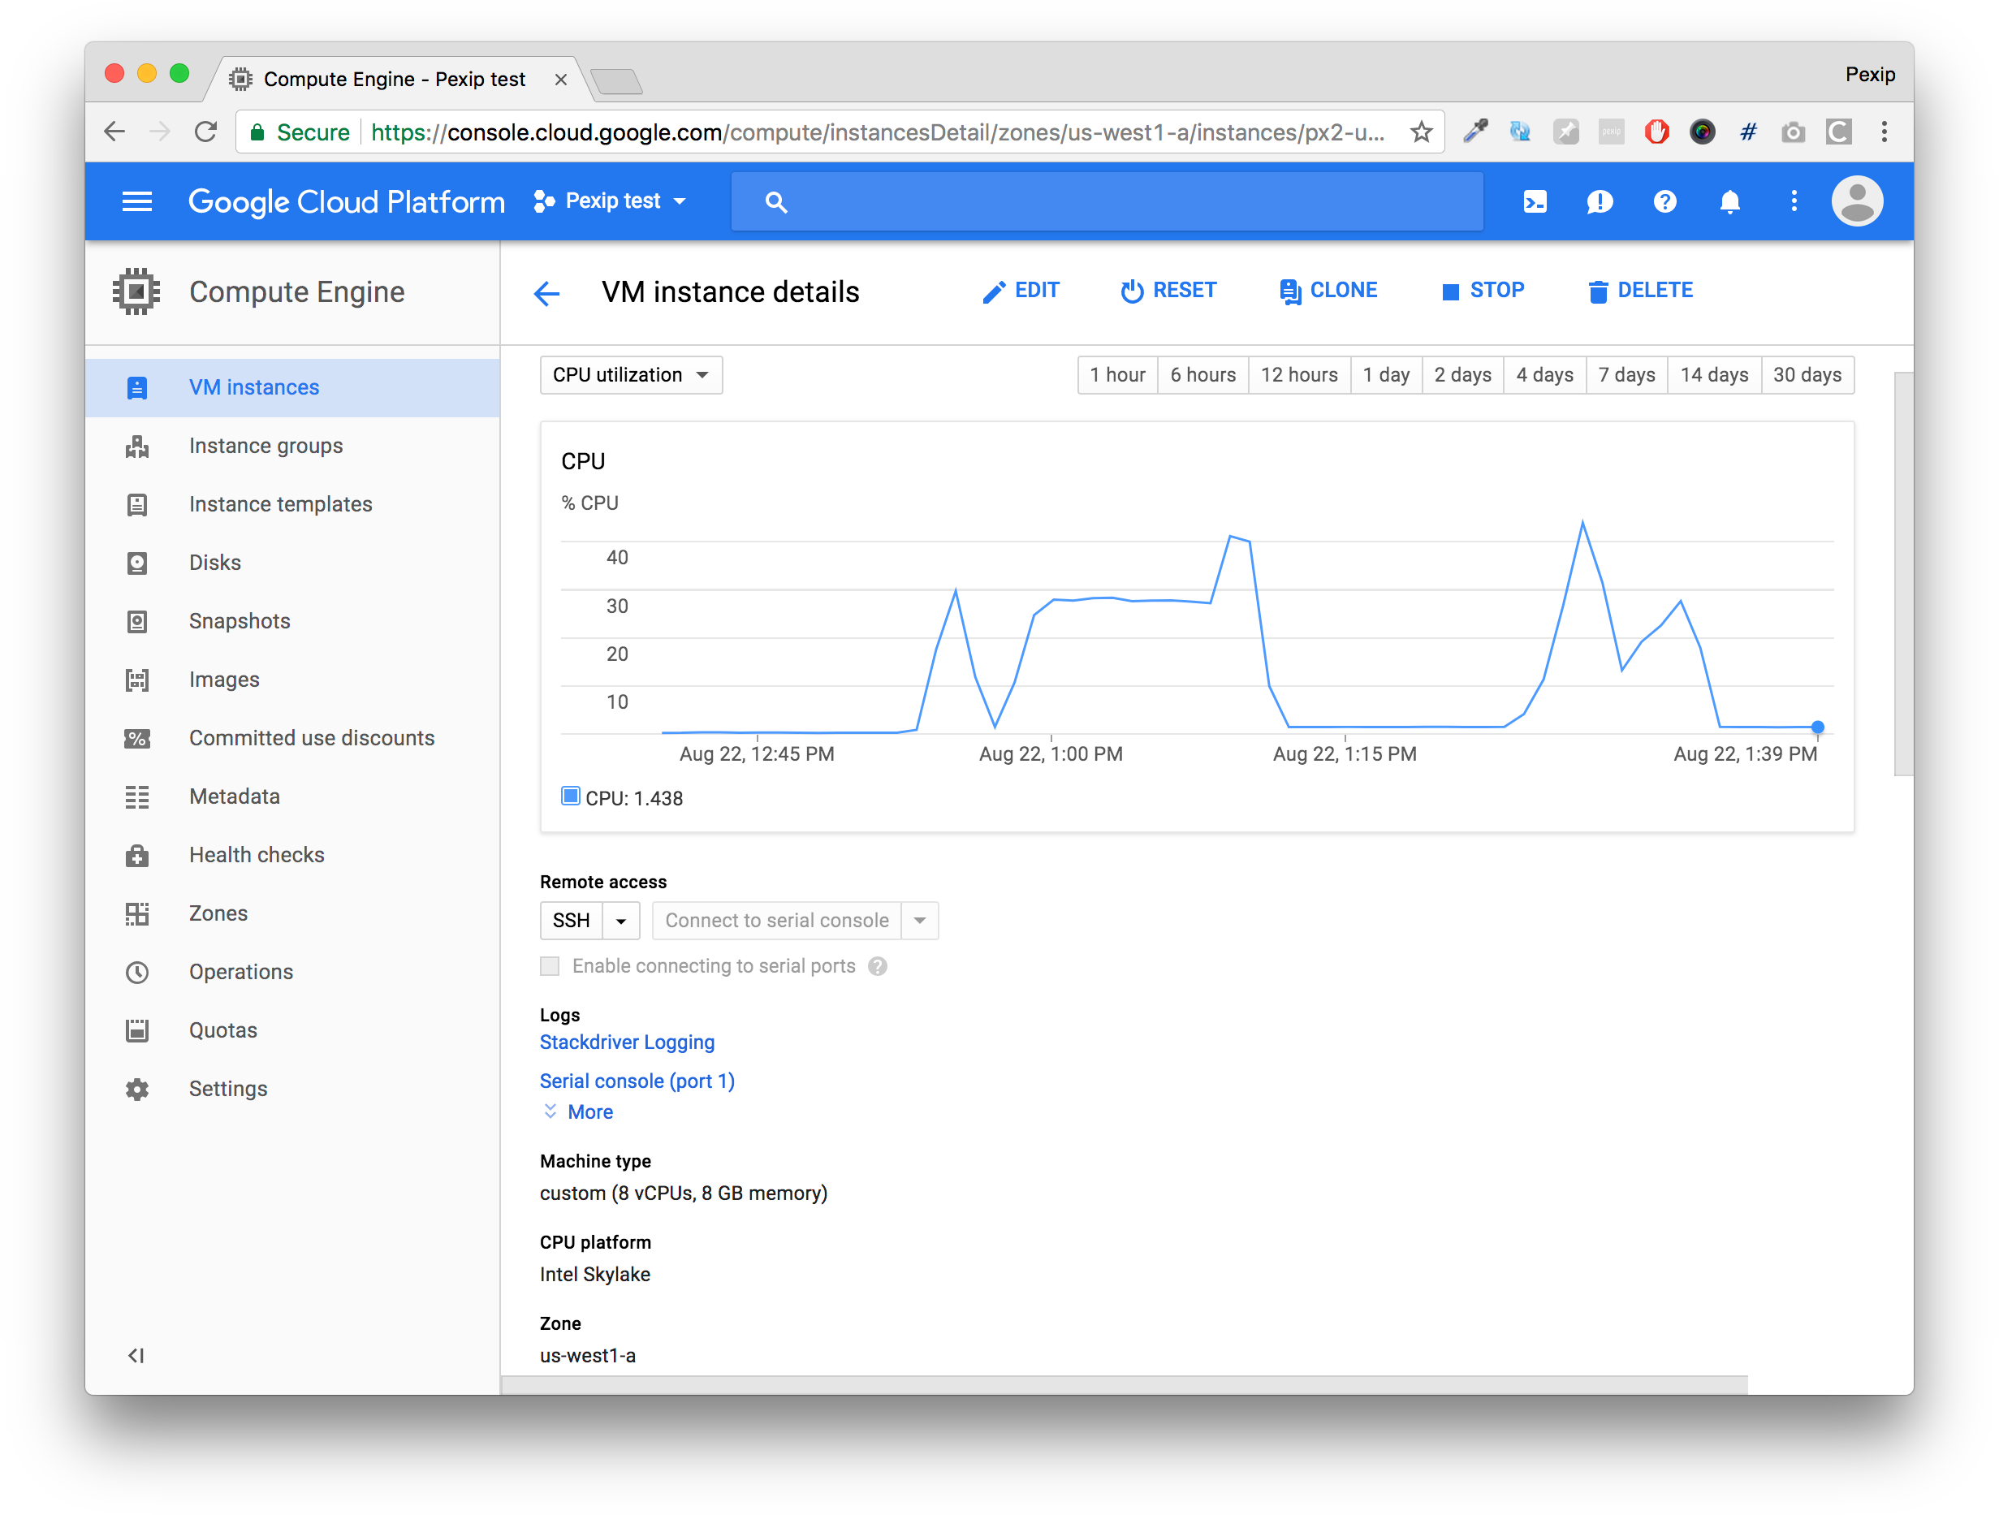Enable connecting to serial ports checkbox
1999x1515 pixels.
(x=550, y=965)
